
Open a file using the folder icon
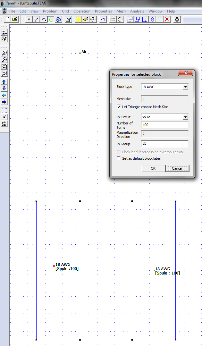pos(15,20)
